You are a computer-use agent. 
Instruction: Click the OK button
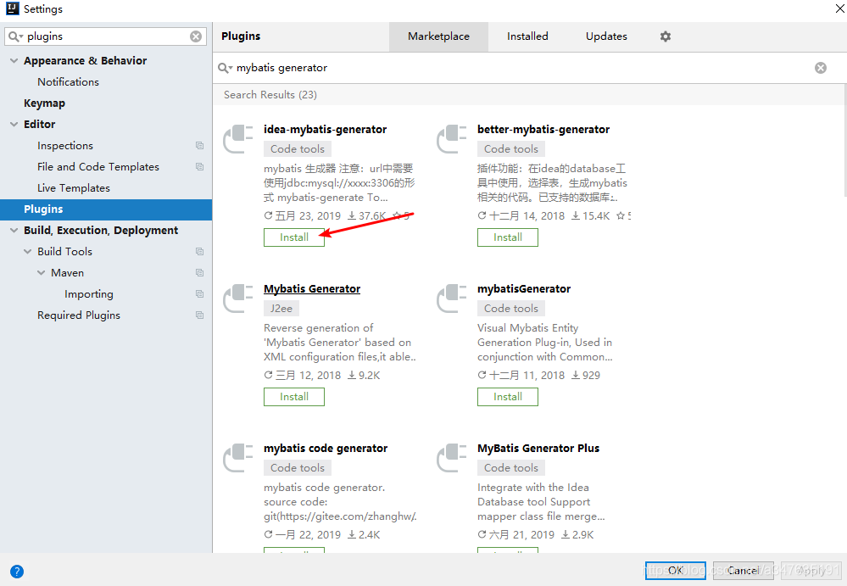pyautogui.click(x=675, y=571)
